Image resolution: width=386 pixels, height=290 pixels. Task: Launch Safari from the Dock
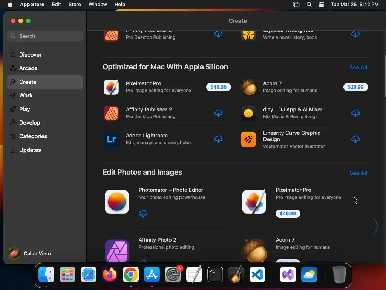click(89, 275)
